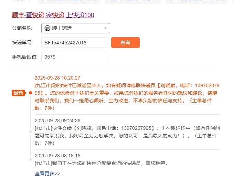Click the orange 最新 badge
This screenshot has width=234, height=178.
(18, 93)
